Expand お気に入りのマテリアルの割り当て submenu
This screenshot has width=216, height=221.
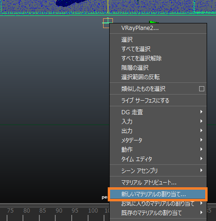(158, 204)
